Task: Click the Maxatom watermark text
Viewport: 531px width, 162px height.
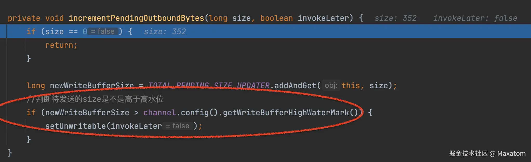Action: click(x=511, y=154)
